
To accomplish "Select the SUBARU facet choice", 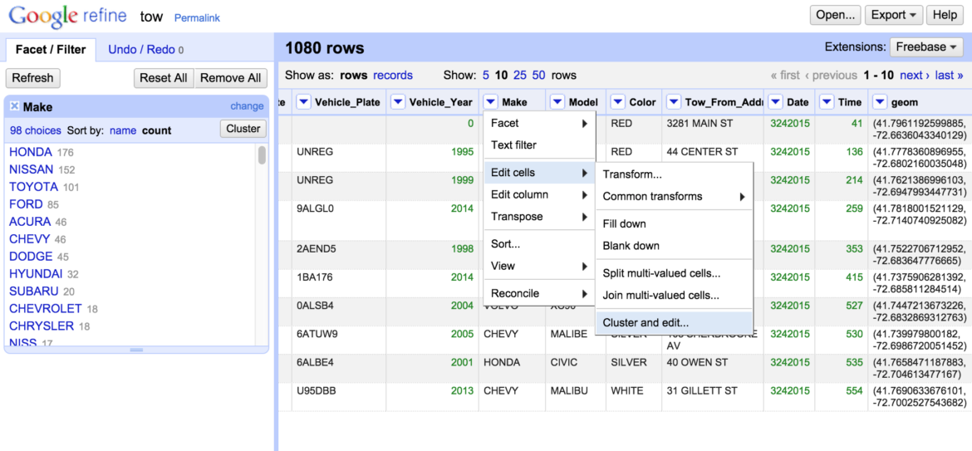I will pyautogui.click(x=34, y=292).
